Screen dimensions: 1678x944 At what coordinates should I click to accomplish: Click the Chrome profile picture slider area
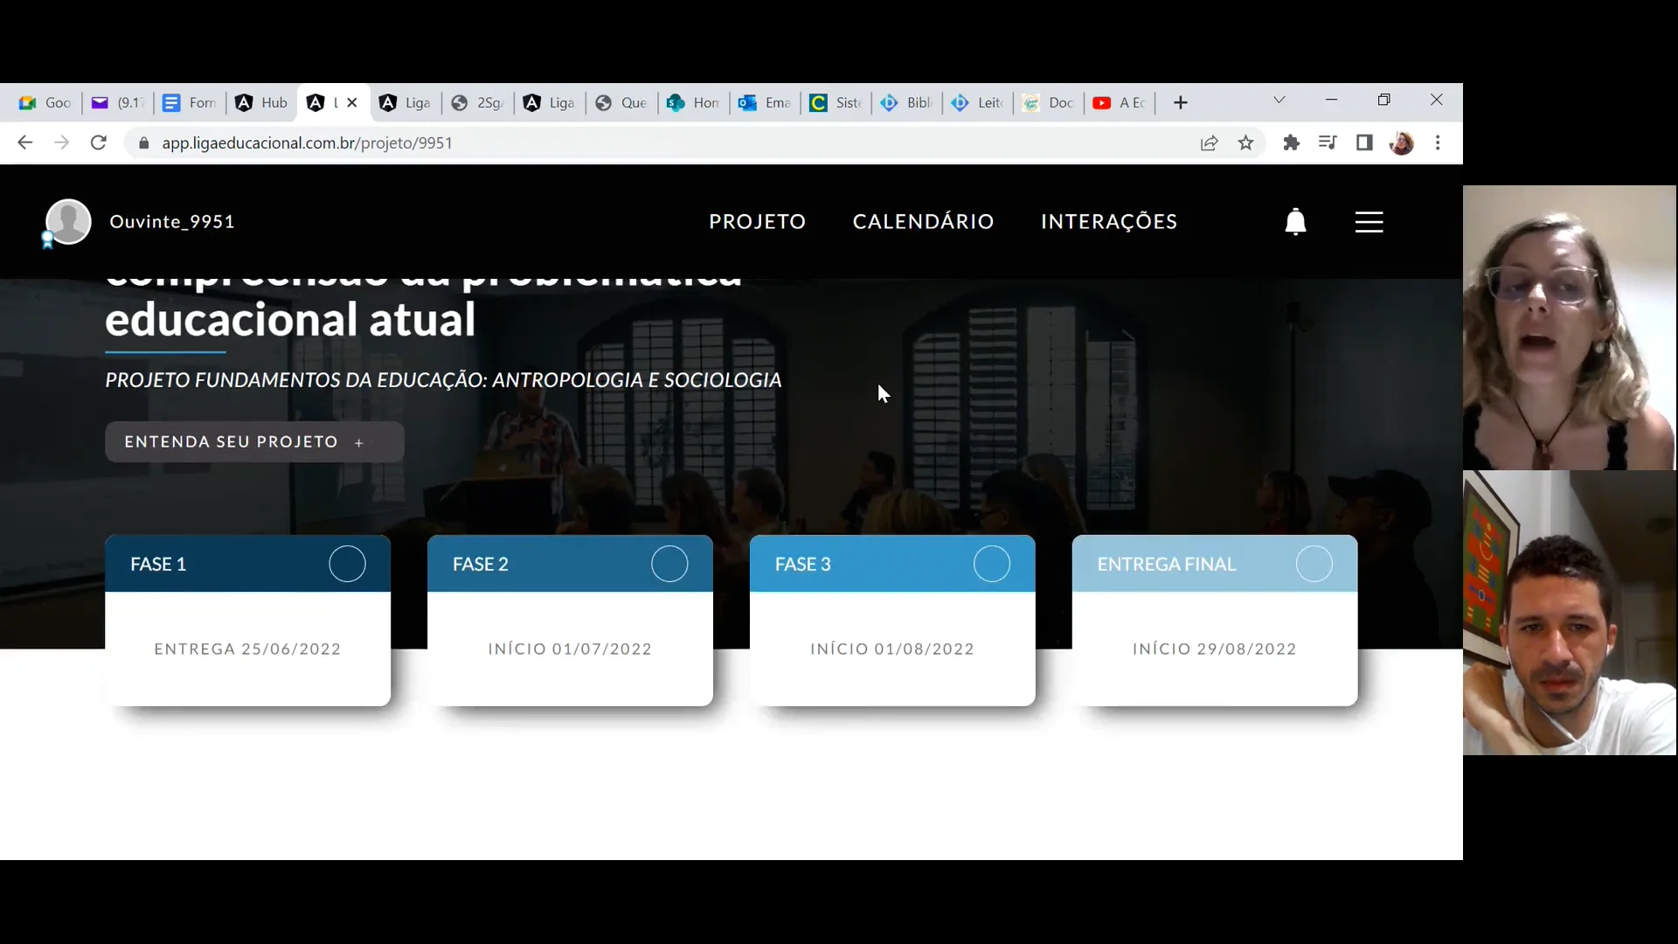[1403, 142]
